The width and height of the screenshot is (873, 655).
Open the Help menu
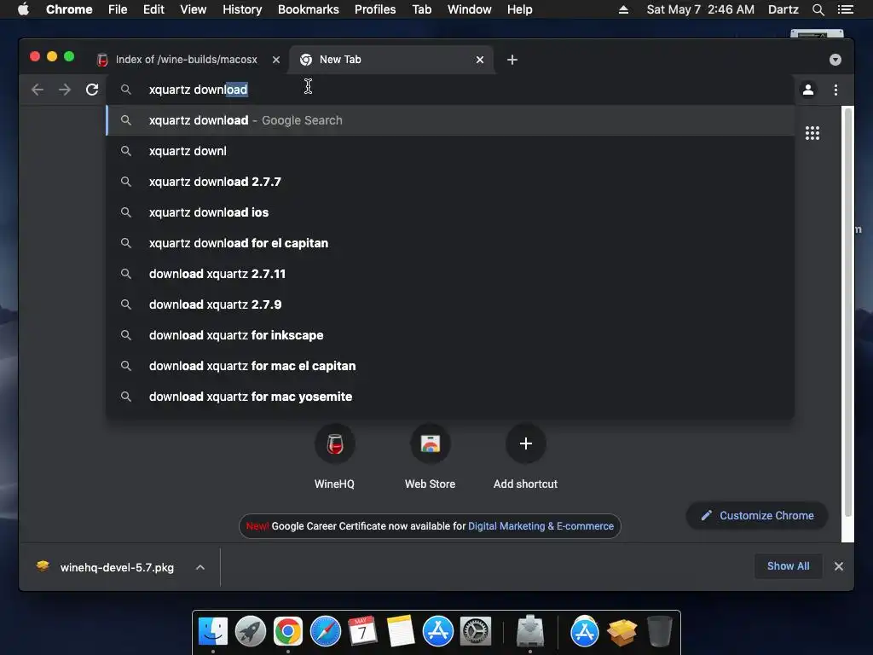[x=519, y=9]
